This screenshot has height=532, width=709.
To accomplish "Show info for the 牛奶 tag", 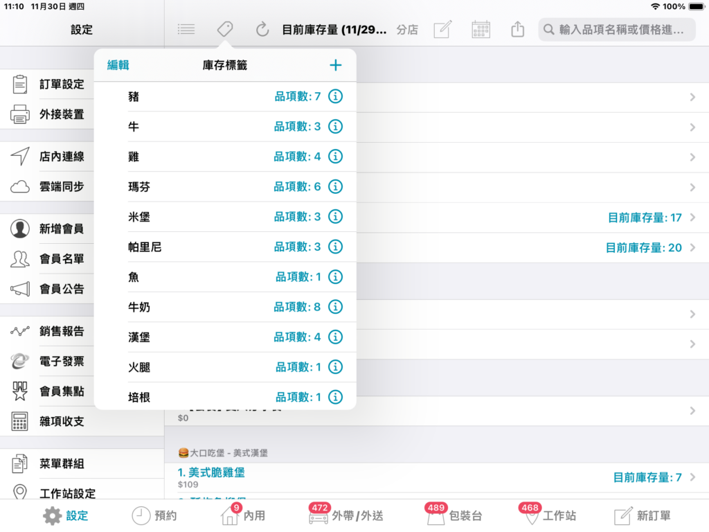I will pos(336,307).
